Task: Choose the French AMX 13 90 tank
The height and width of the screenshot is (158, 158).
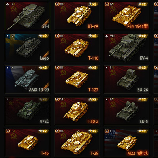Action: (x=27, y=79)
